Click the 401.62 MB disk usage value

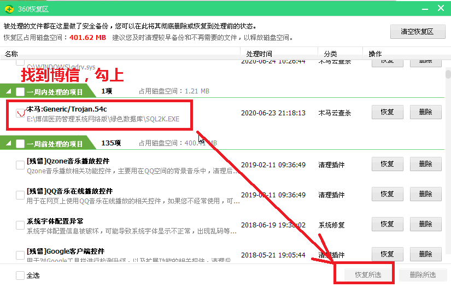(87, 38)
